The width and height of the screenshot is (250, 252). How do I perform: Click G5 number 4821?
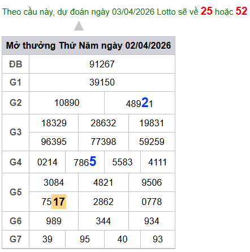coord(104,182)
